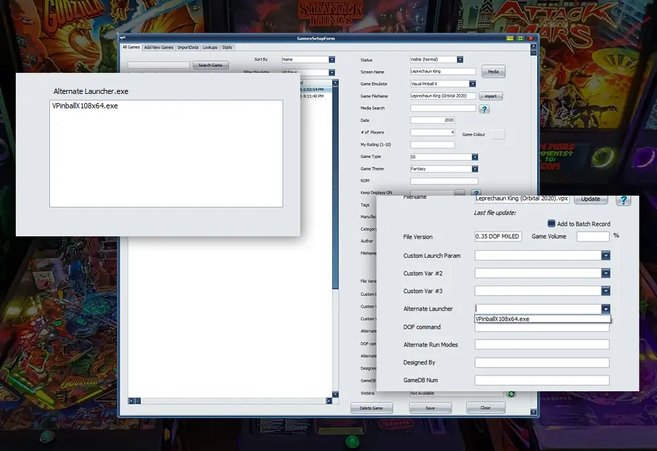Select VPinballX108x64.exe in Alternate Launcher.exe list
This screenshot has width=657, height=451.
[85, 106]
